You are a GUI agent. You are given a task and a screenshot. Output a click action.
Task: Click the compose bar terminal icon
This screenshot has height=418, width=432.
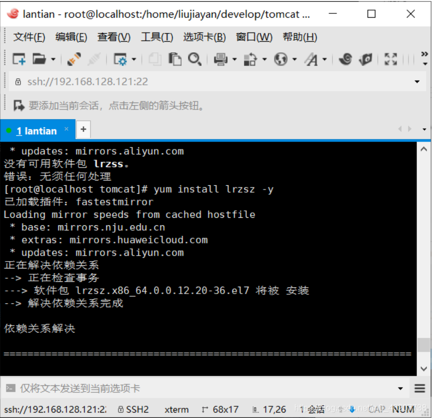(11, 388)
